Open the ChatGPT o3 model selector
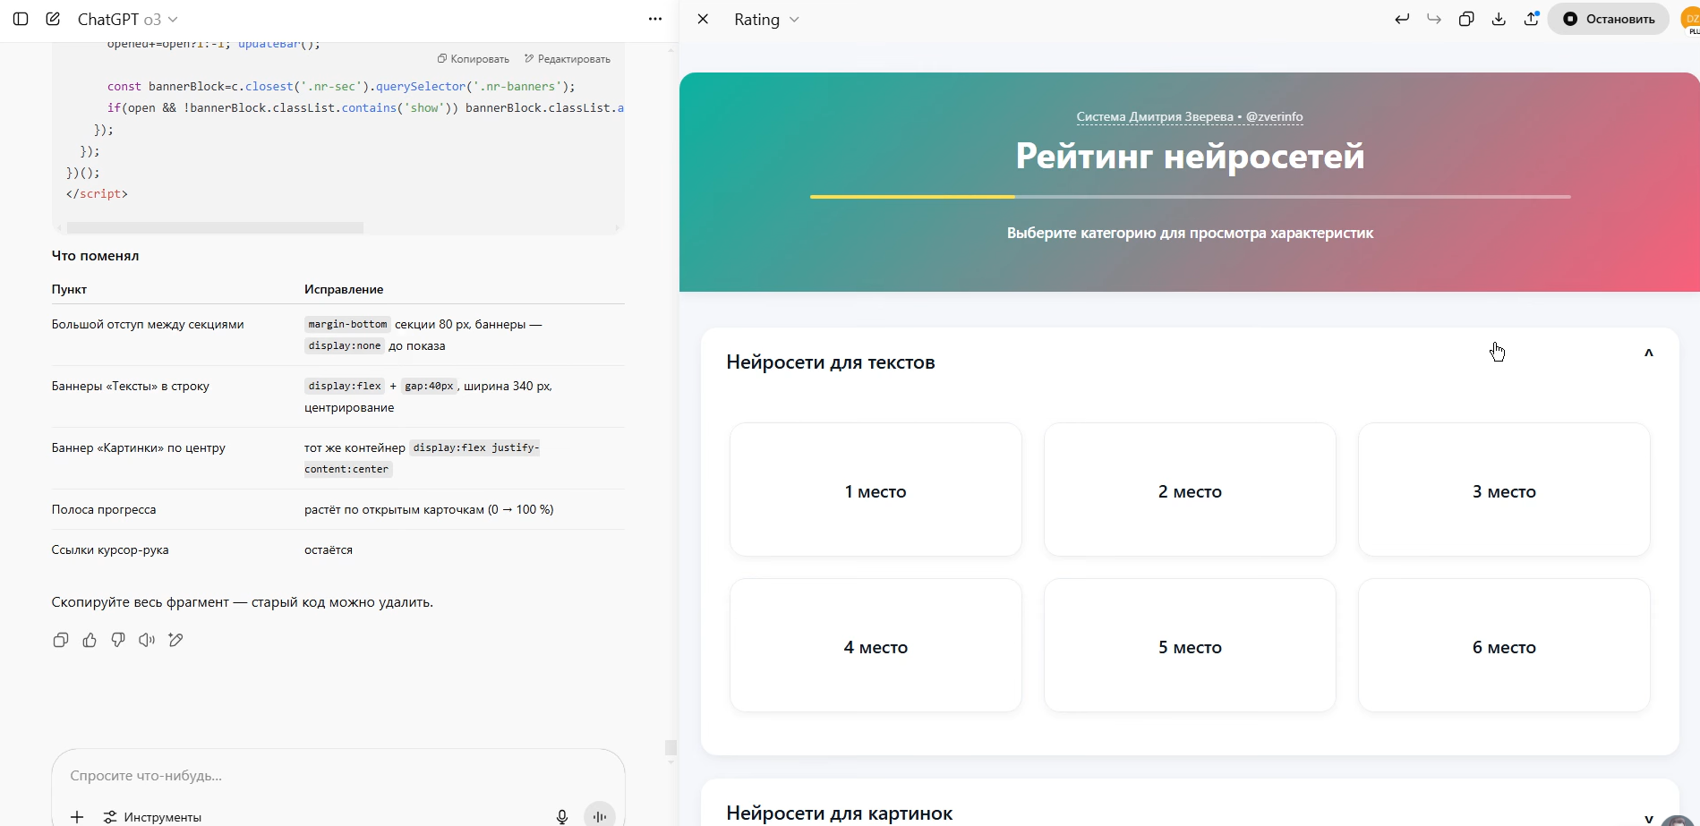 point(127,19)
